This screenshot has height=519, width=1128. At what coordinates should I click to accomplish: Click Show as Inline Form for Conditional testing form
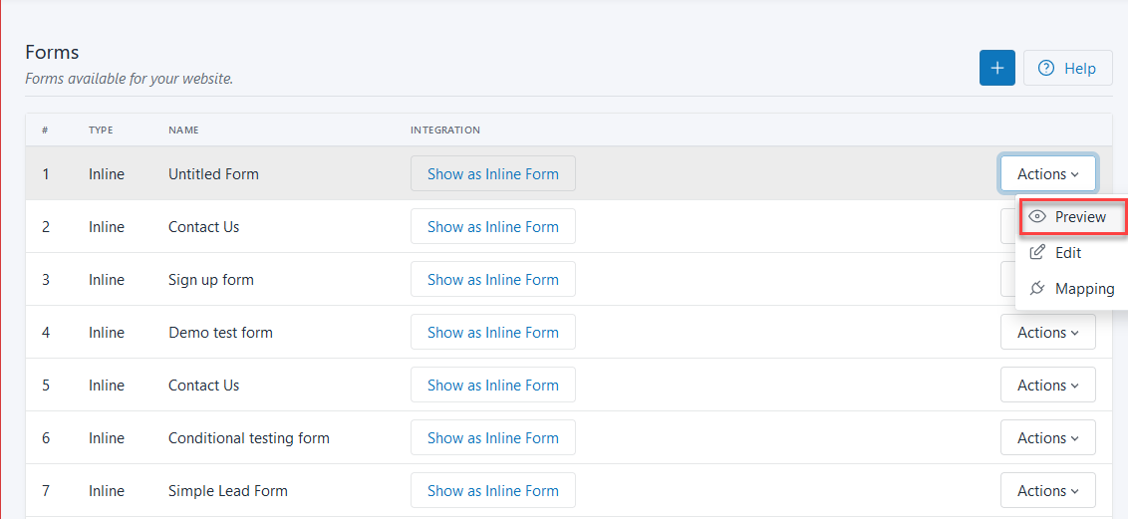coord(493,437)
